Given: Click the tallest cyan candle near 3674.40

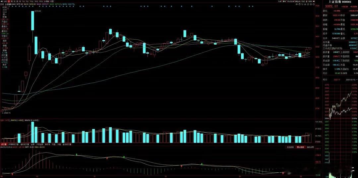Looking at the screenshot, I should coord(32,21).
